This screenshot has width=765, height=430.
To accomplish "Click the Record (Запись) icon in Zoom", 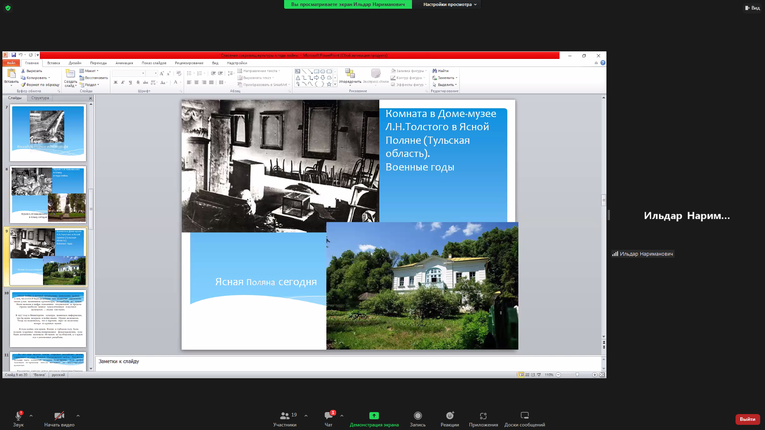I will tap(418, 416).
